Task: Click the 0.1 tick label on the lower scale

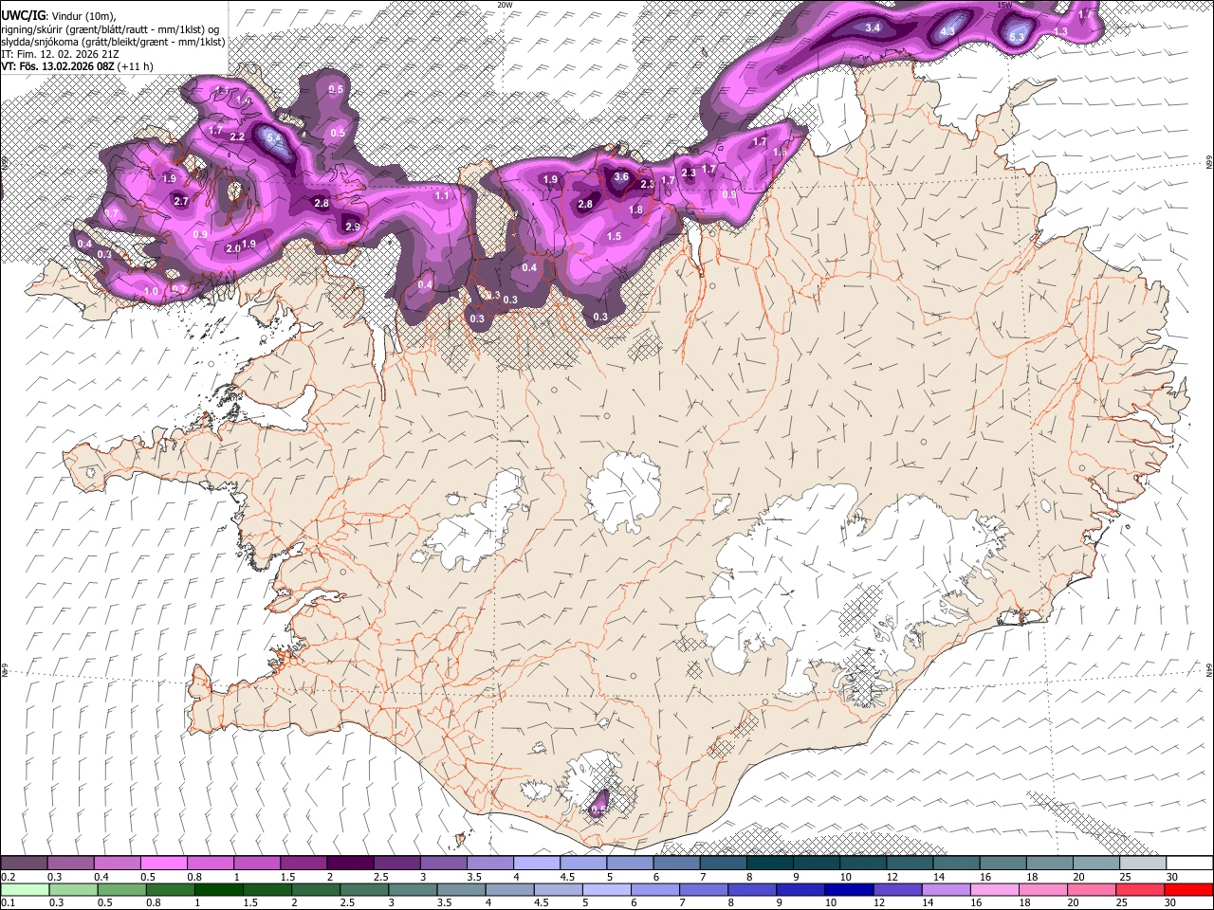Action: pos(8,902)
